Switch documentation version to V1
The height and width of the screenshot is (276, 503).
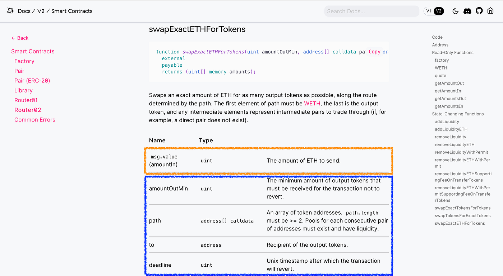point(428,11)
